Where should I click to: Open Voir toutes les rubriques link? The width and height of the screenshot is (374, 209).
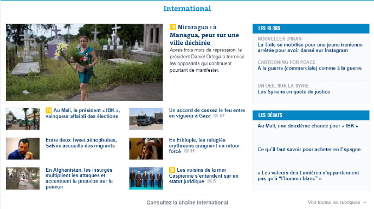pos(334,203)
